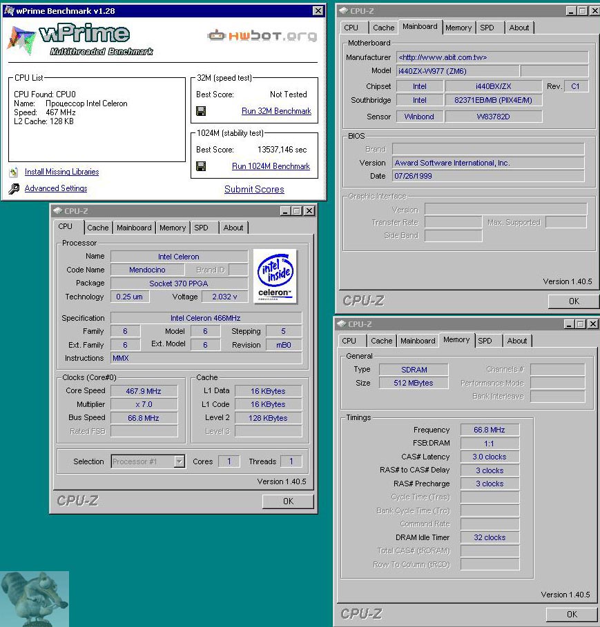Click Package Socket 370 PPGA value
600x627 pixels.
pos(179,283)
